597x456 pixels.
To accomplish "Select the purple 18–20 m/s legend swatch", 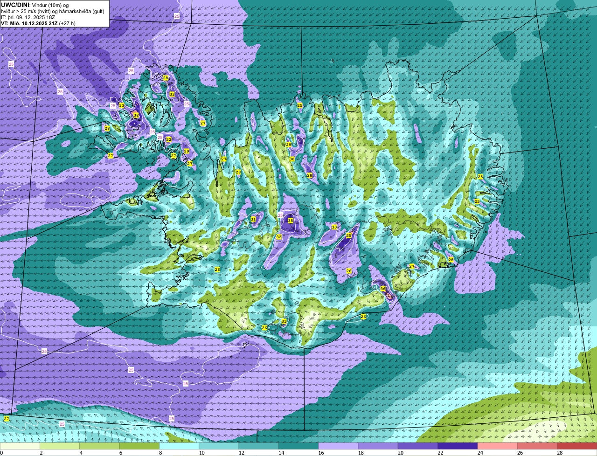I will click(378, 446).
